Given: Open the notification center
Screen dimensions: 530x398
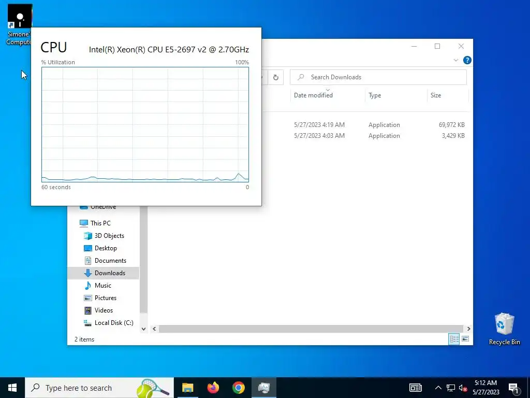Looking at the screenshot, I should [x=514, y=388].
